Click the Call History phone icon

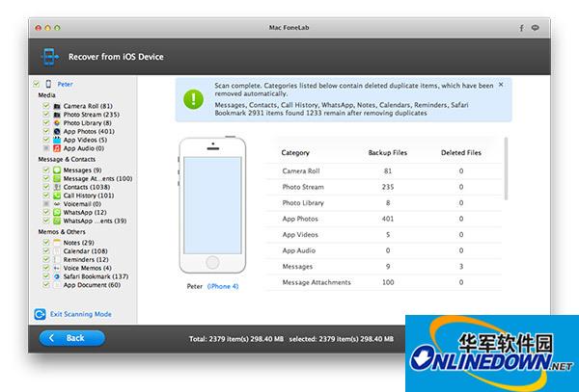(57, 196)
